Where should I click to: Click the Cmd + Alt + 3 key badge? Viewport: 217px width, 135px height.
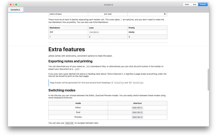tap(137, 117)
